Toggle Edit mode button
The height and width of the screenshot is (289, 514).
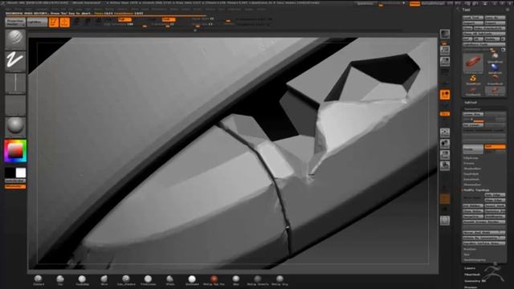(x=54, y=22)
